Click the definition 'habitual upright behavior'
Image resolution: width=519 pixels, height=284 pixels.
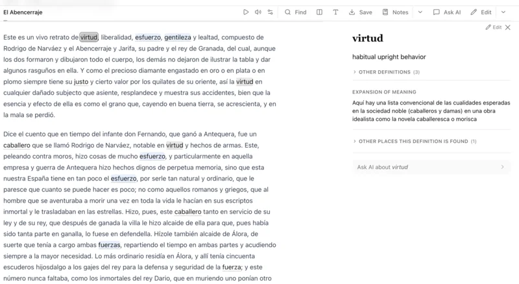[x=389, y=57]
